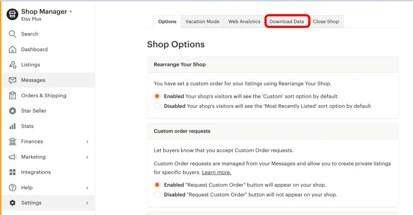Select Disabled Request Custom Order radio
The height and width of the screenshot is (215, 413).
(x=157, y=194)
